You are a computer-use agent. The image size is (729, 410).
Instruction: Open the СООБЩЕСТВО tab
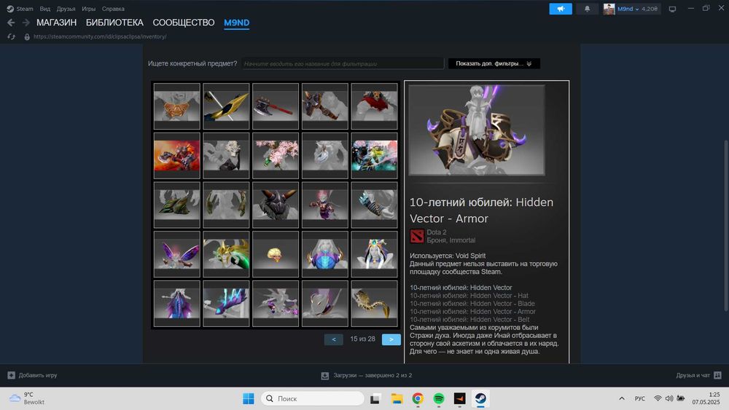pyautogui.click(x=184, y=23)
